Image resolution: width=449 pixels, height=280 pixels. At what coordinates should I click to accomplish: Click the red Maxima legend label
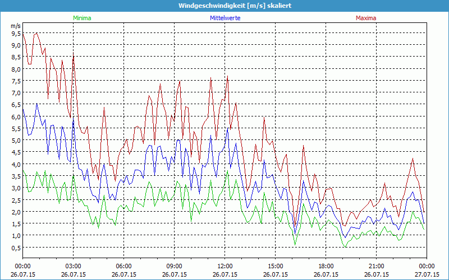click(x=366, y=18)
